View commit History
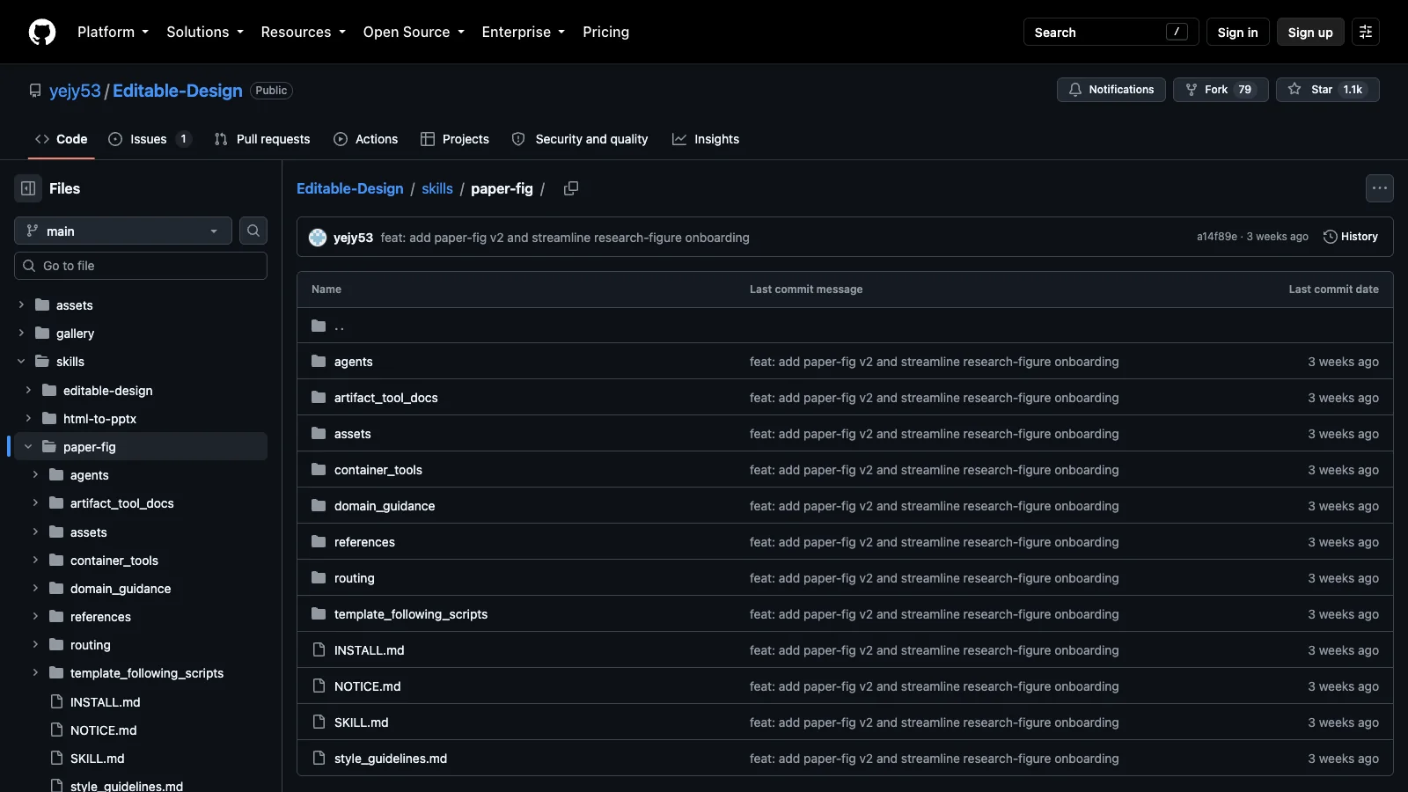This screenshot has width=1408, height=792. (x=1351, y=237)
